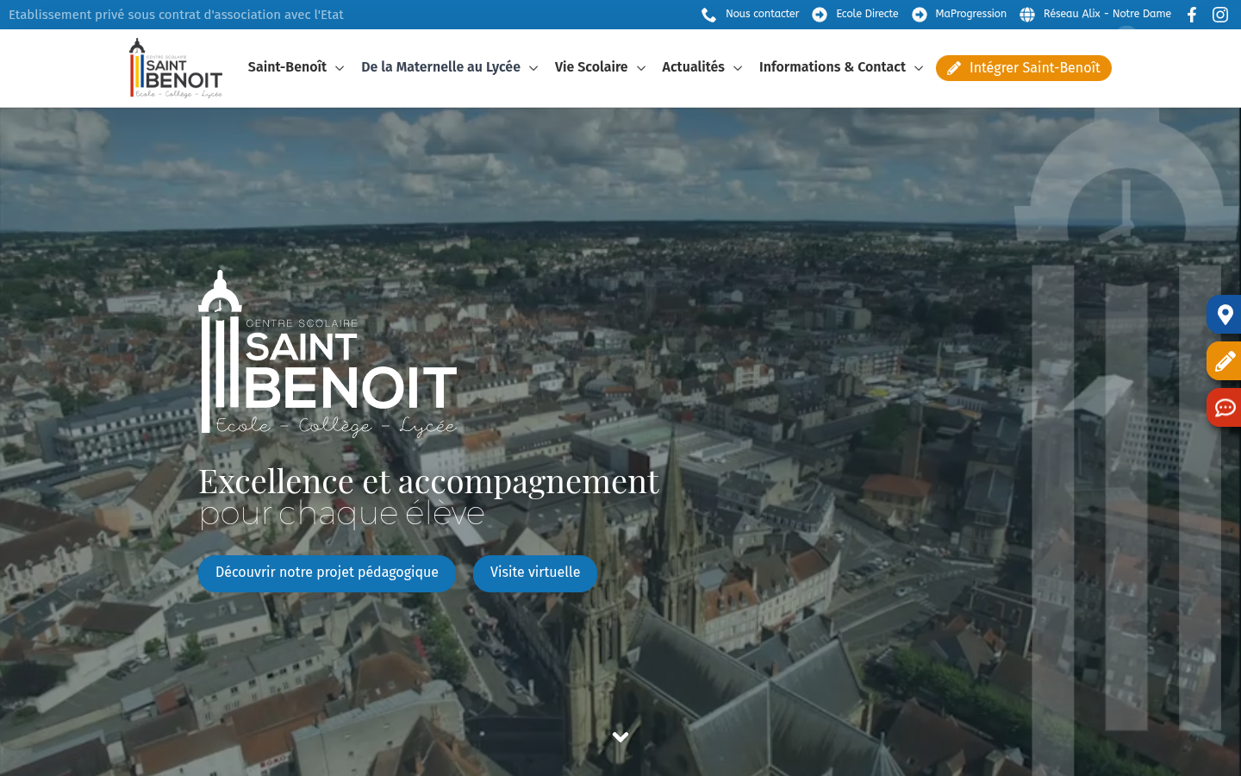Click the Saint Benoit logo in header
1241x776 pixels.
pos(176,68)
